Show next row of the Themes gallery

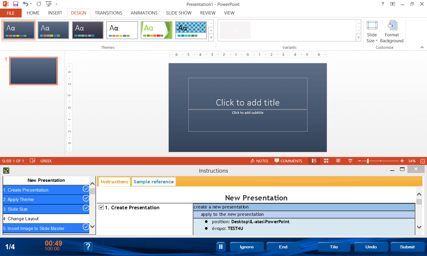click(211, 30)
